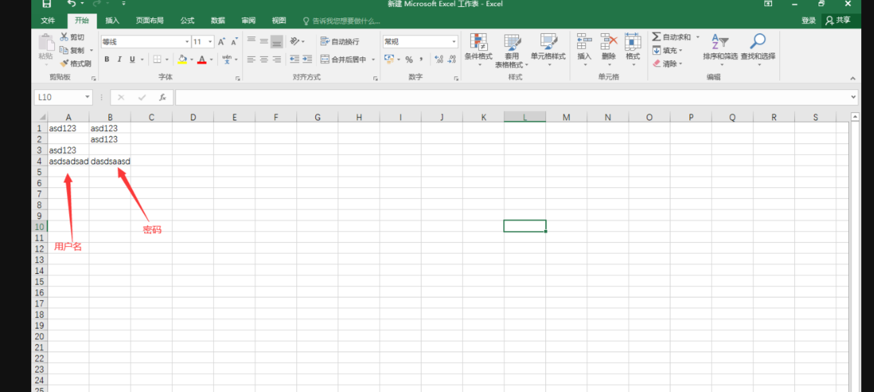Image resolution: width=874 pixels, height=392 pixels.
Task: Open the font size dropdown showing 11
Action: (210, 42)
